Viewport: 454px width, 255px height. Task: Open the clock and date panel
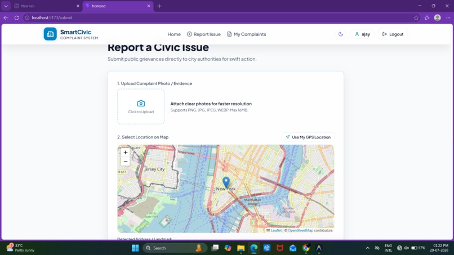pyautogui.click(x=439, y=248)
